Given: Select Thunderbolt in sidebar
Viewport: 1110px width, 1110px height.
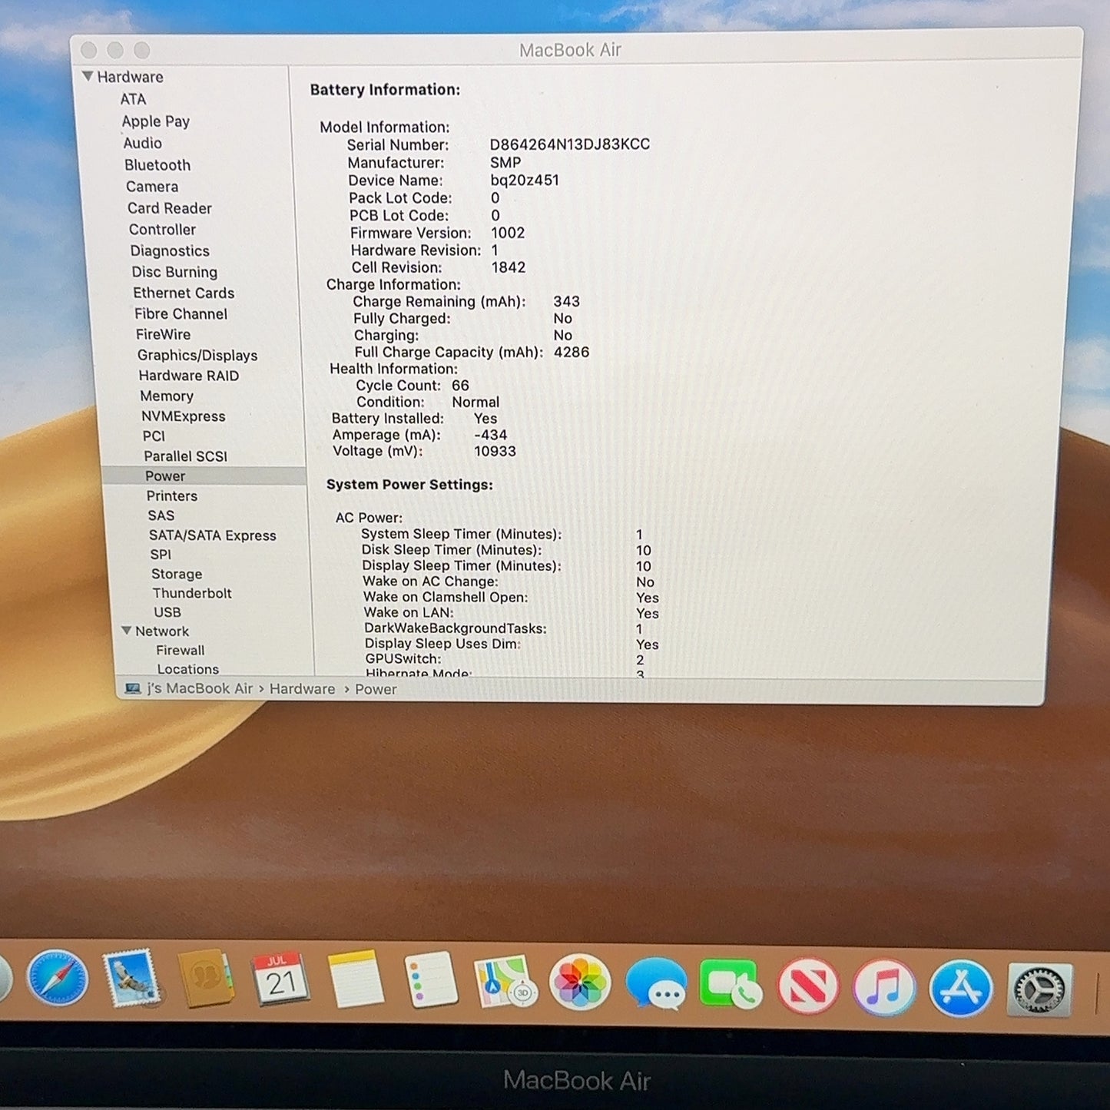Looking at the screenshot, I should [192, 593].
